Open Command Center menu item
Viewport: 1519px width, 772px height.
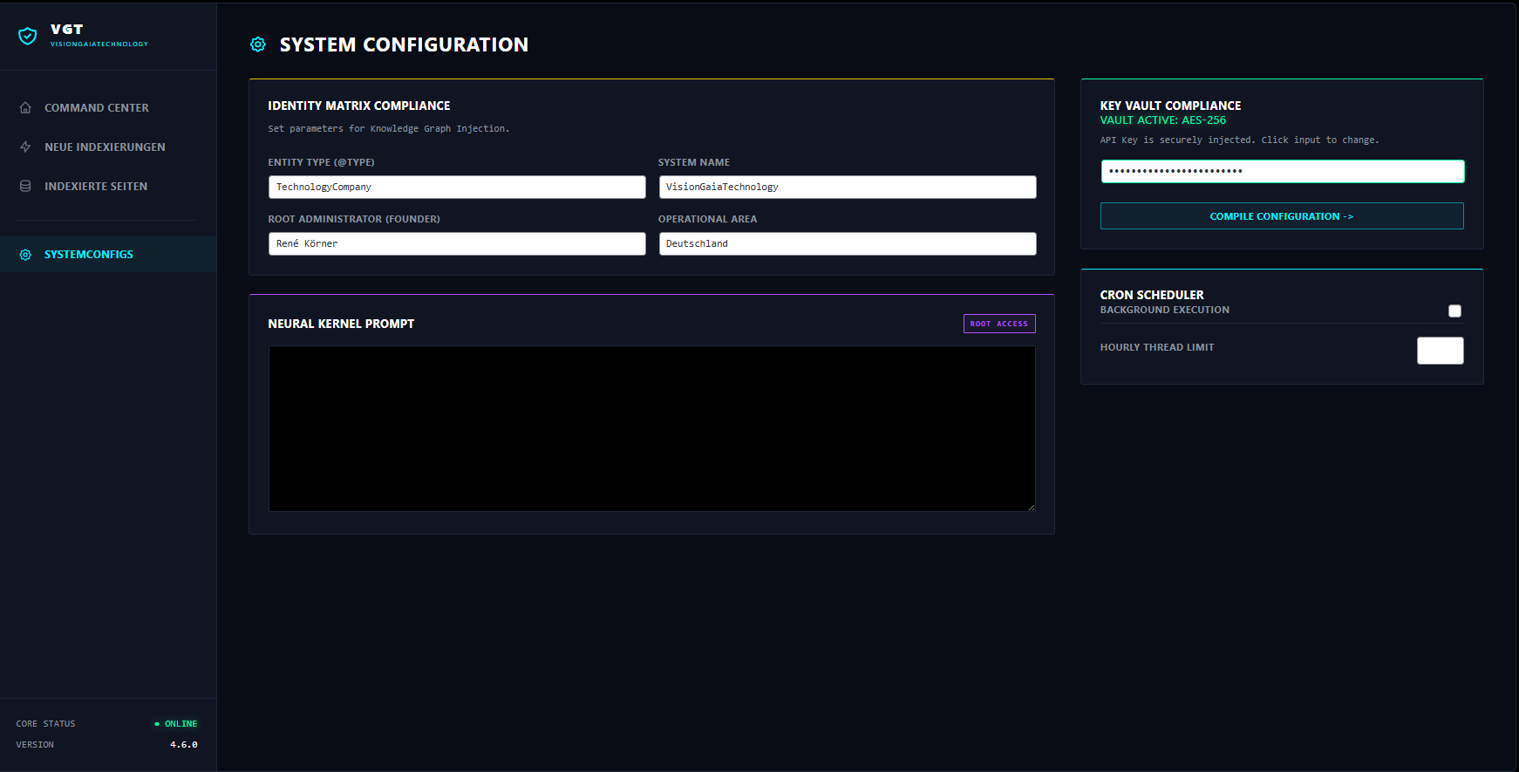pyautogui.click(x=108, y=107)
